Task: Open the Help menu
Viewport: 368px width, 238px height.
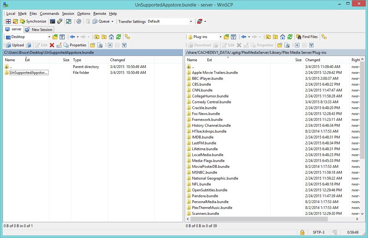Action: pyautogui.click(x=113, y=14)
